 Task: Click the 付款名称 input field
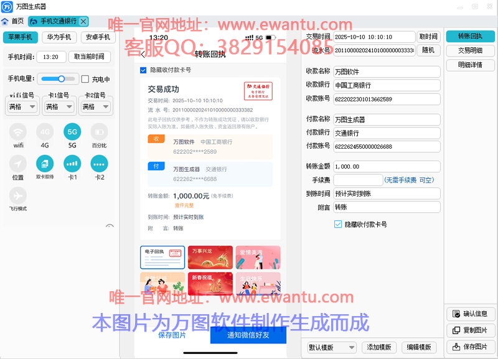click(x=387, y=119)
